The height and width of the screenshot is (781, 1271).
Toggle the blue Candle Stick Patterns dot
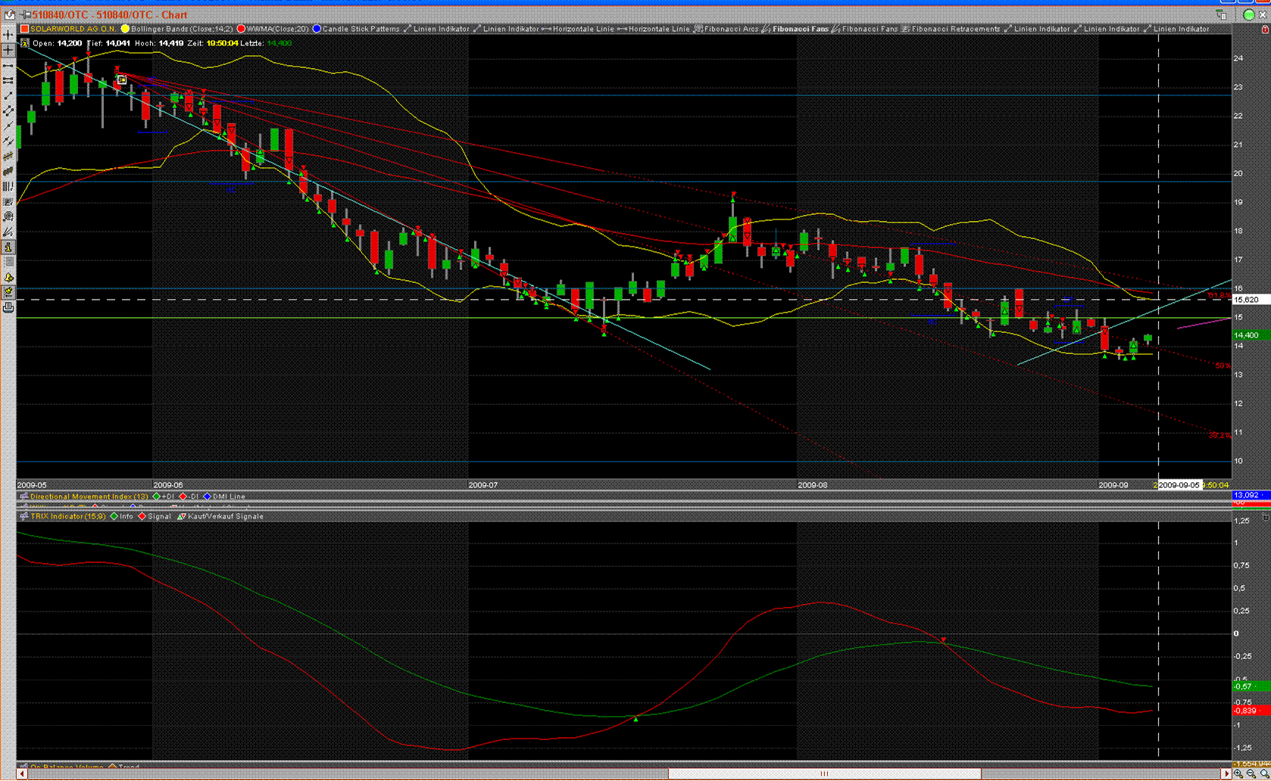[x=317, y=29]
